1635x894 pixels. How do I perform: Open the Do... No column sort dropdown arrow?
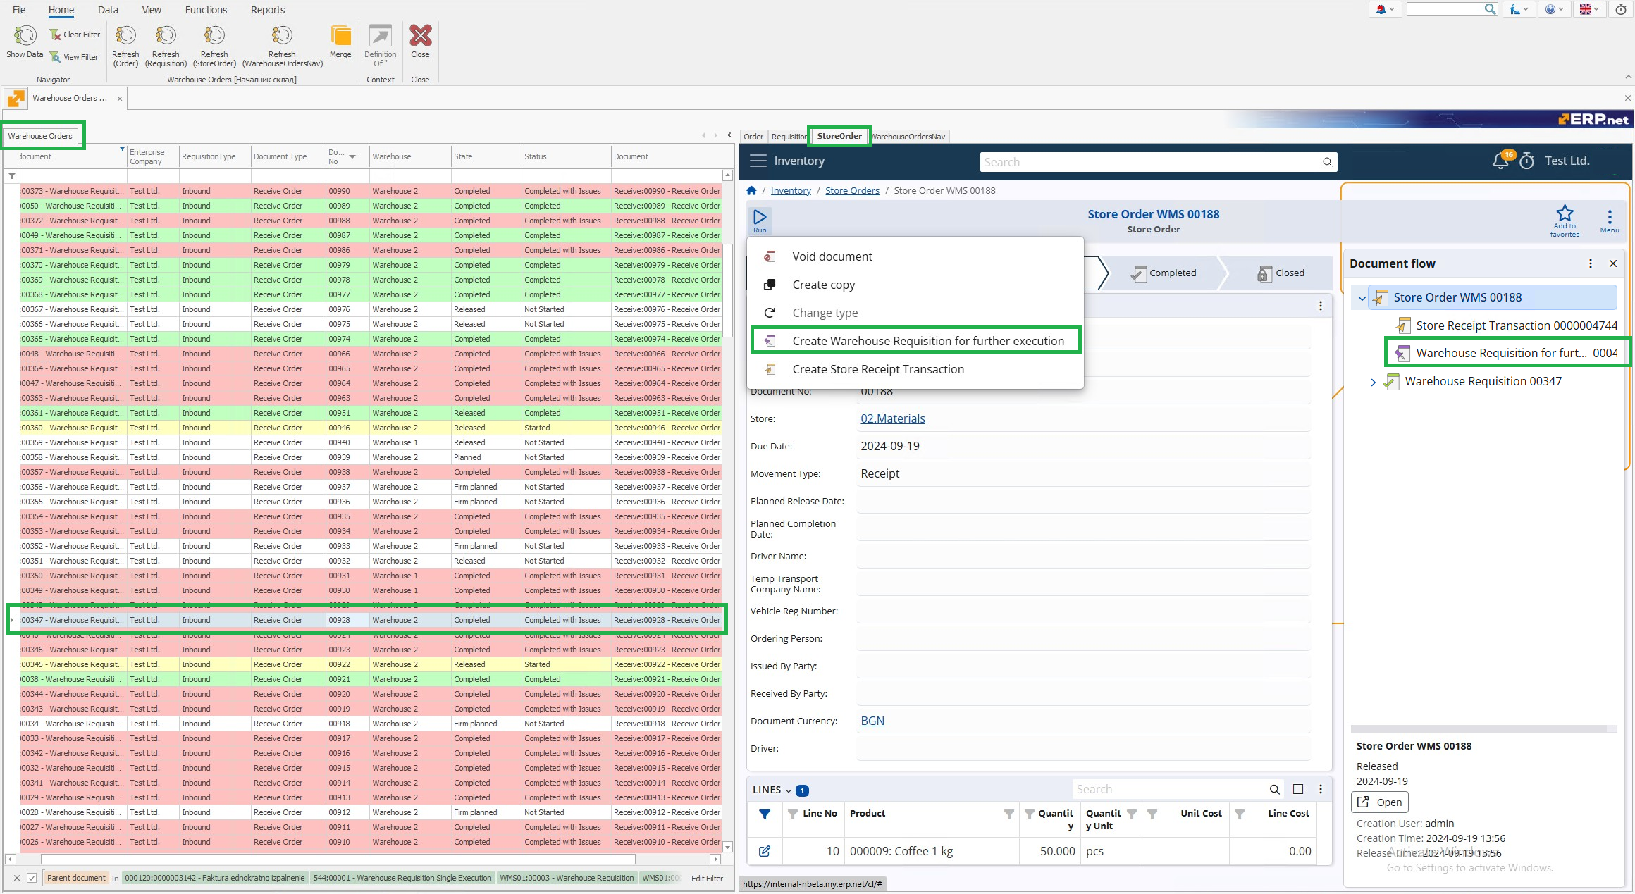click(352, 156)
